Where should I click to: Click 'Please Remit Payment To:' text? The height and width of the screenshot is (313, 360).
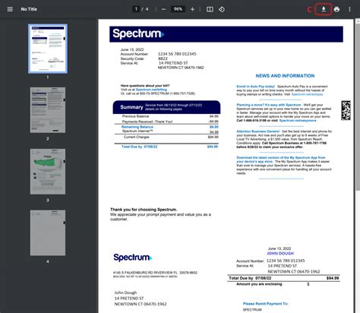tap(266, 304)
